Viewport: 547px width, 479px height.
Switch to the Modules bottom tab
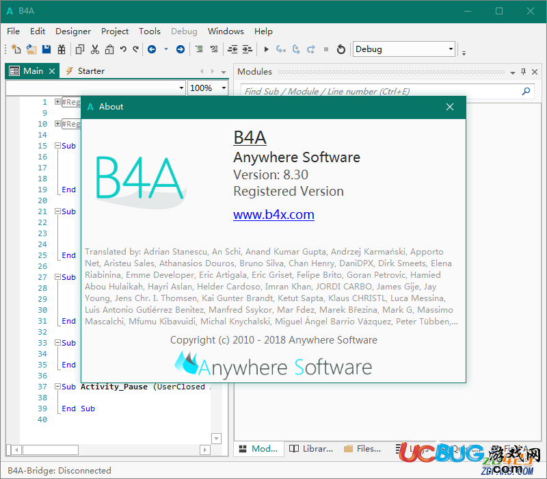point(258,449)
